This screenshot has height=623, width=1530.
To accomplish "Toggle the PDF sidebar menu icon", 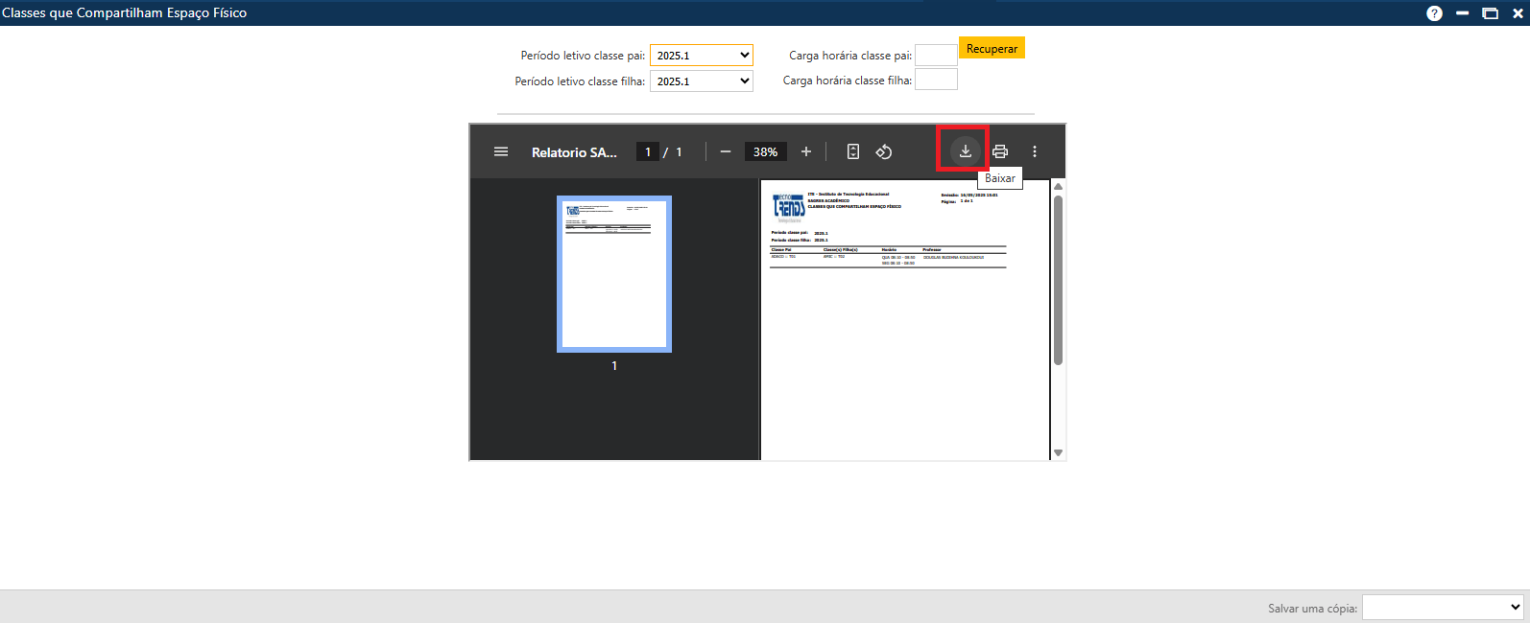I will 501,151.
